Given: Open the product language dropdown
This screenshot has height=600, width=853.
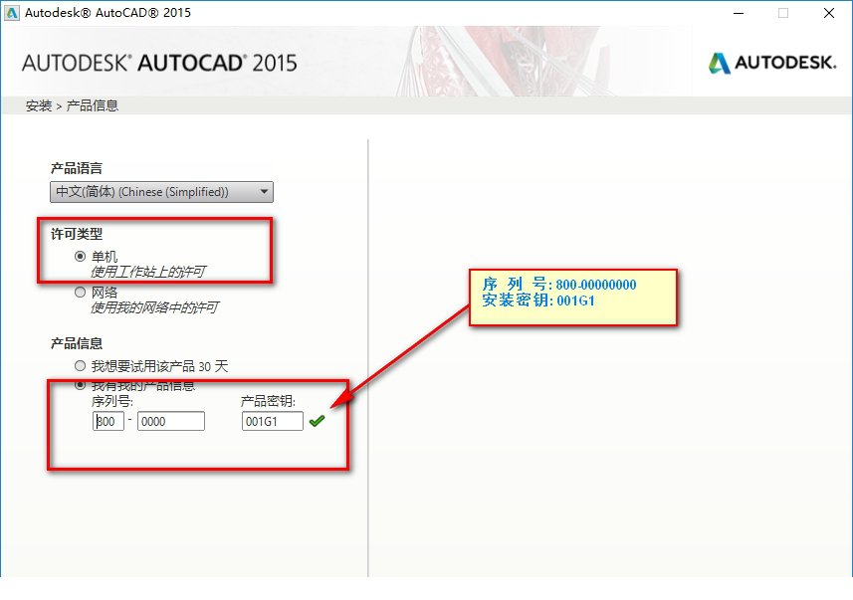Looking at the screenshot, I should (x=161, y=192).
